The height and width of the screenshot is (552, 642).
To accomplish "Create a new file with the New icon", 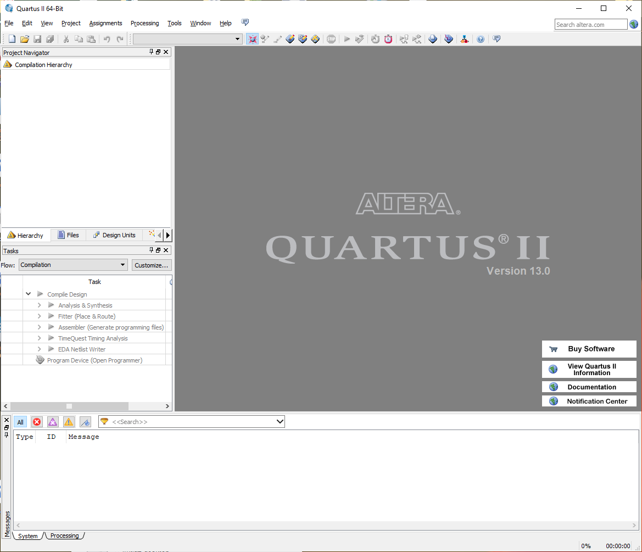I will 11,38.
